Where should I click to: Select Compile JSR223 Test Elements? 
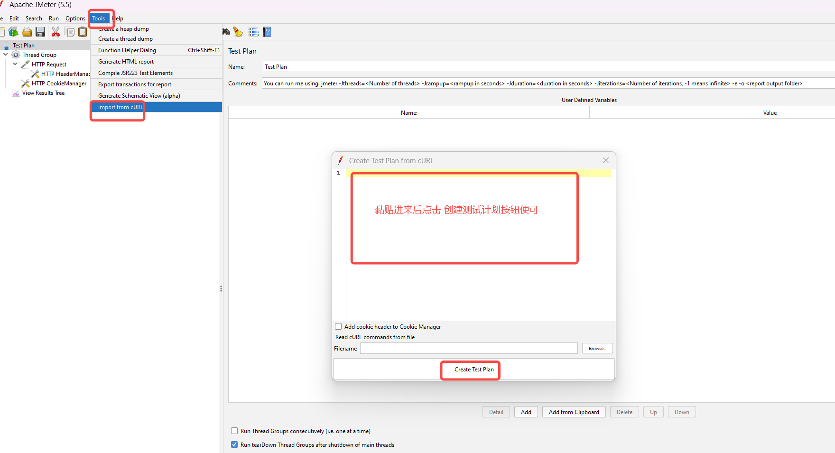156,73
